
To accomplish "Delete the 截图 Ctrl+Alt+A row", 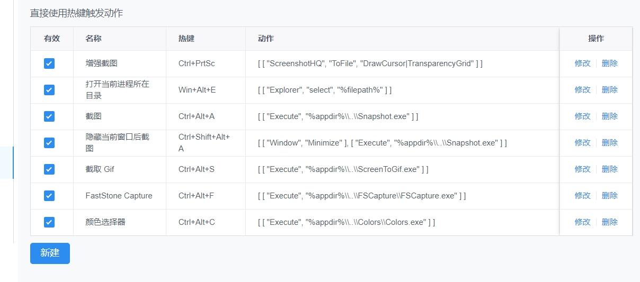I will (x=609, y=116).
